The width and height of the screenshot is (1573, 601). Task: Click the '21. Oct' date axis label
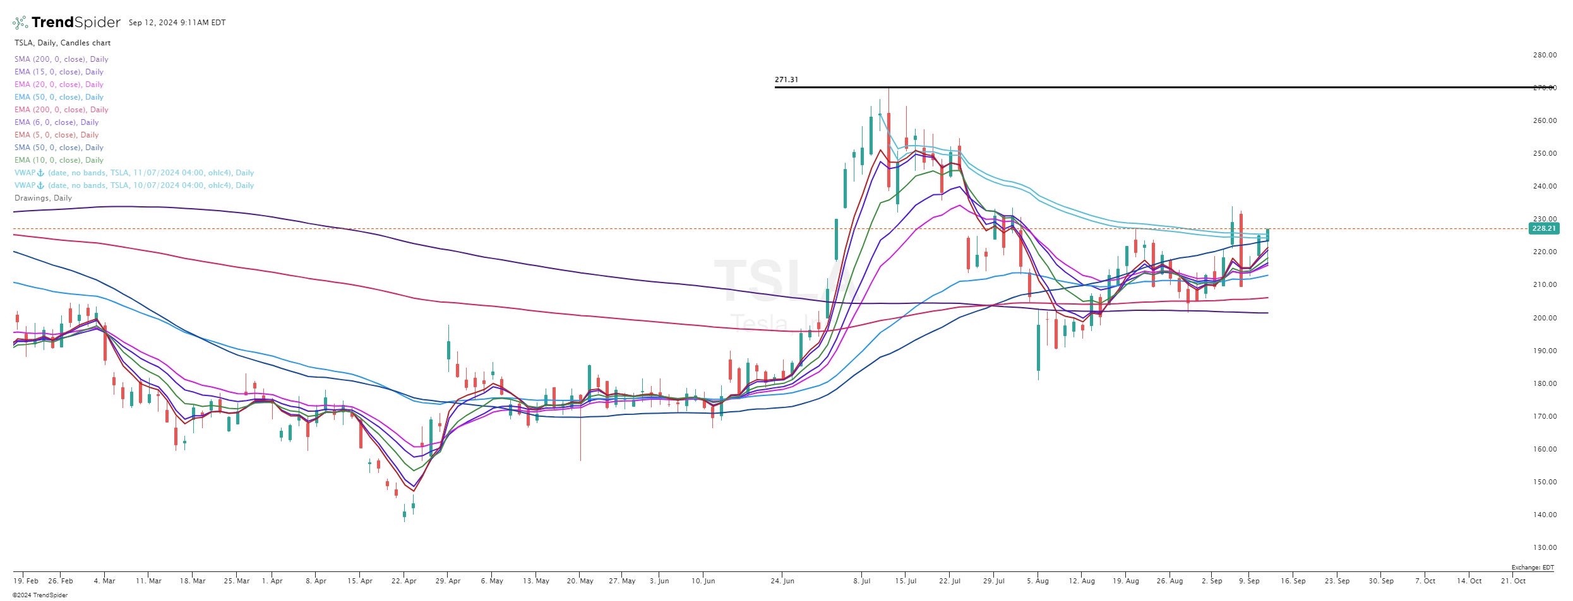point(1513,581)
